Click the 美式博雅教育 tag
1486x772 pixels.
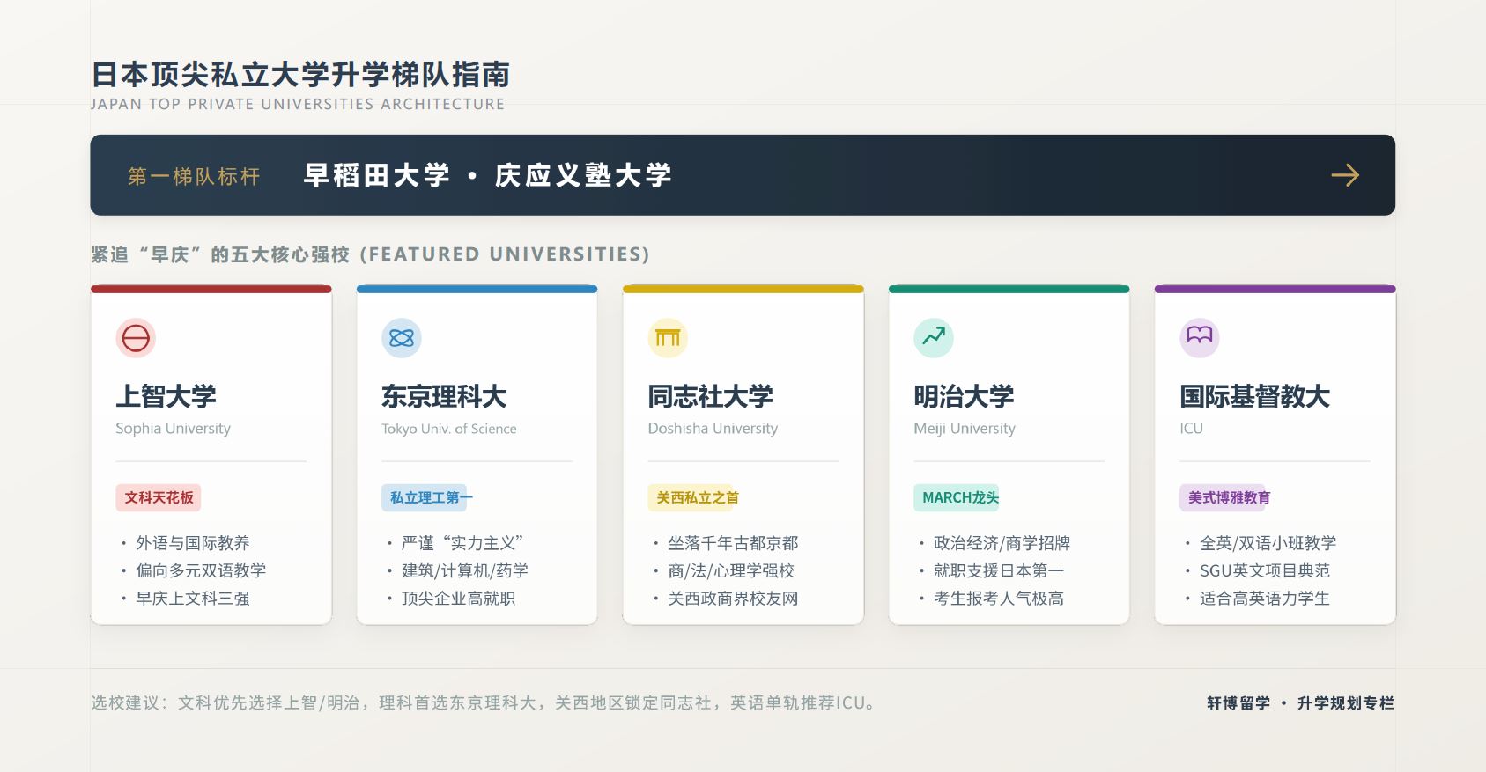1225,497
